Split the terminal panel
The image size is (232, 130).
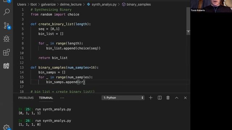[x=159, y=98]
